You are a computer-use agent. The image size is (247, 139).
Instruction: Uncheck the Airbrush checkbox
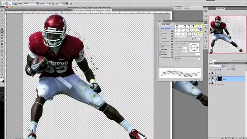(160, 52)
